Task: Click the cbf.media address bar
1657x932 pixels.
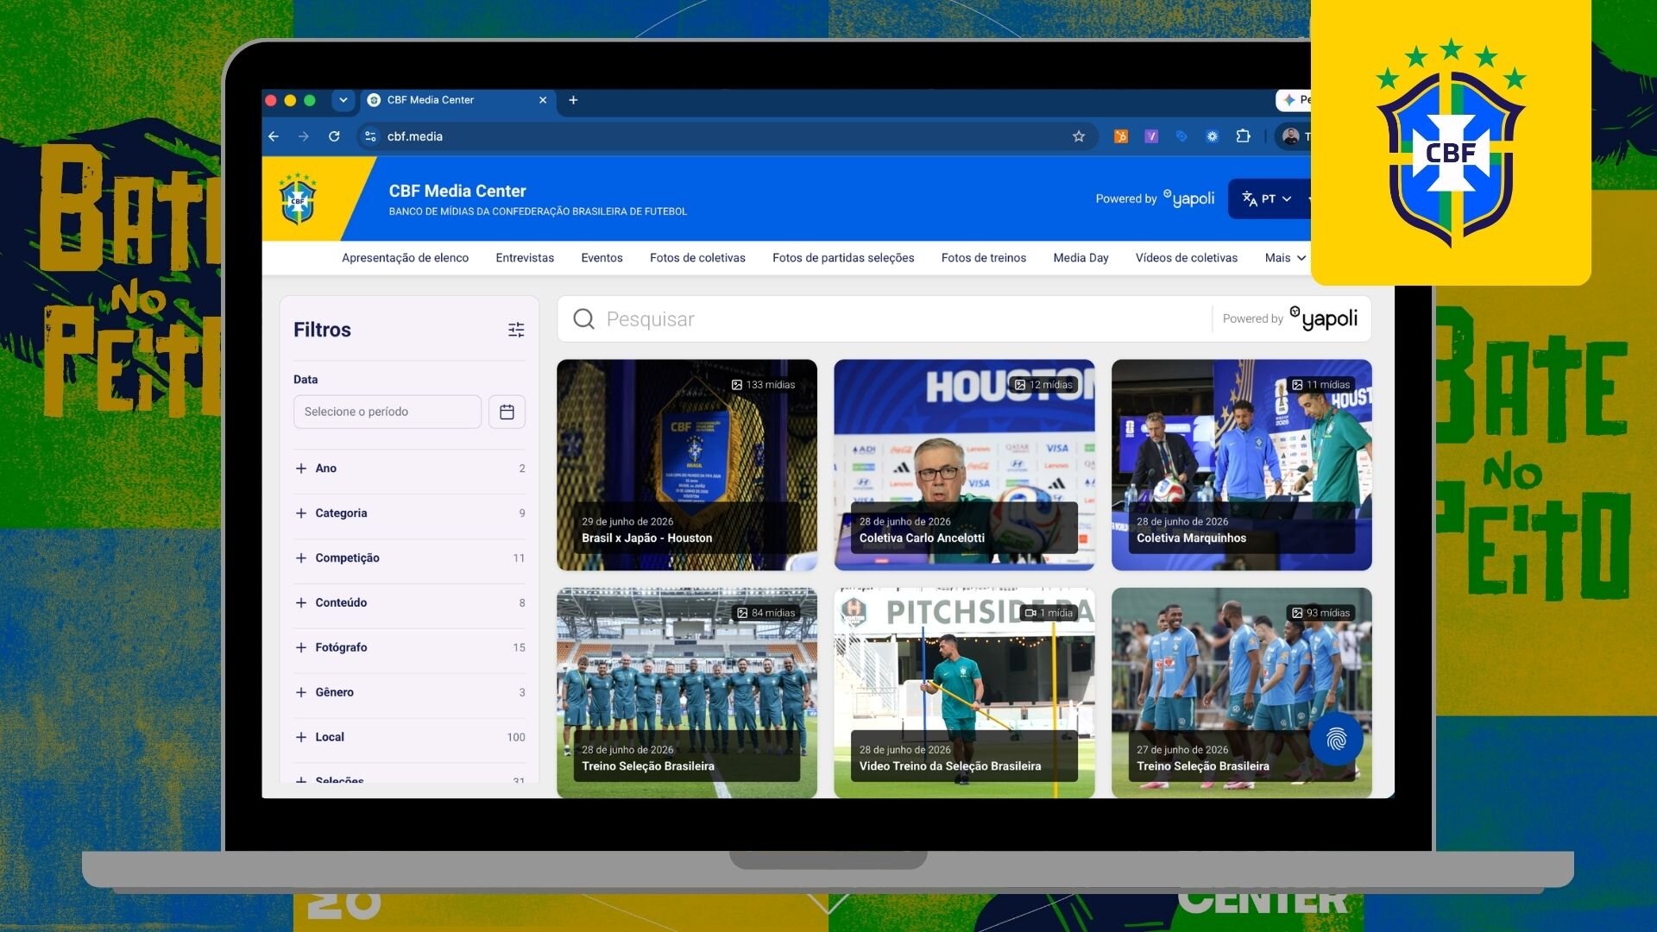Action: (x=725, y=136)
